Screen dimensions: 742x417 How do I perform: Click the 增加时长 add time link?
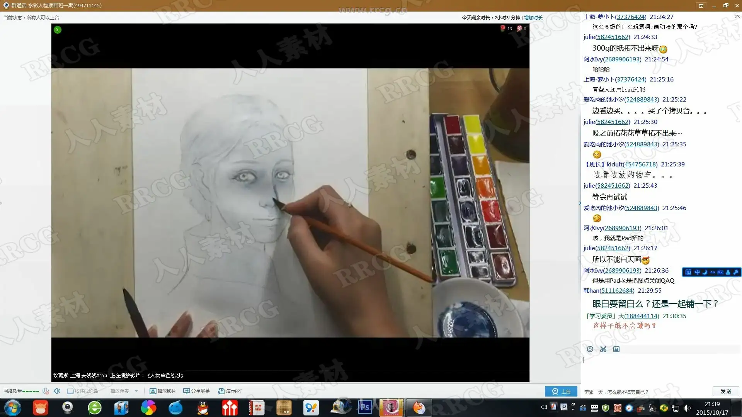[533, 18]
